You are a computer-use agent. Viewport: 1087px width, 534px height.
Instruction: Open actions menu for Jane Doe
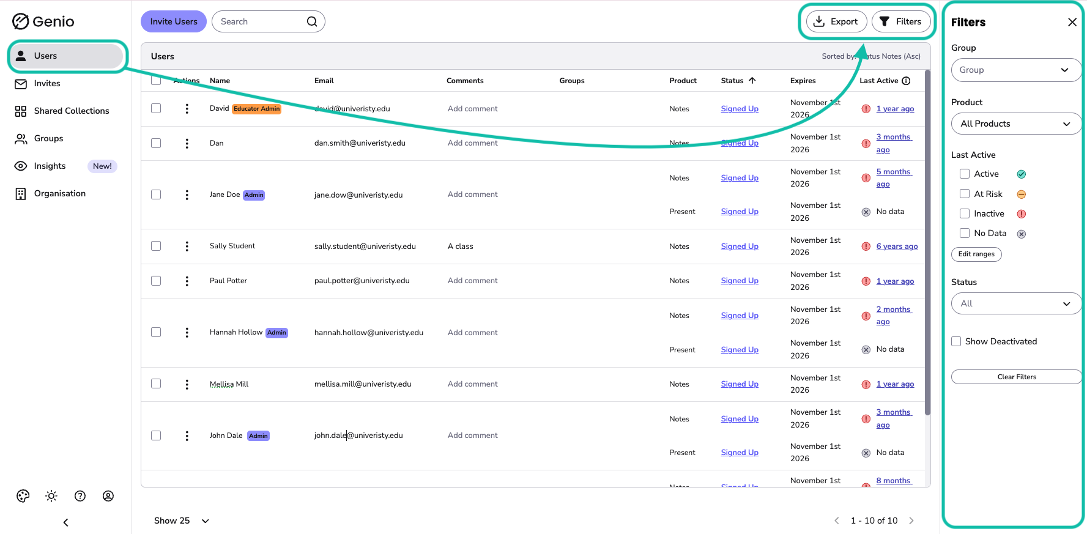click(187, 195)
